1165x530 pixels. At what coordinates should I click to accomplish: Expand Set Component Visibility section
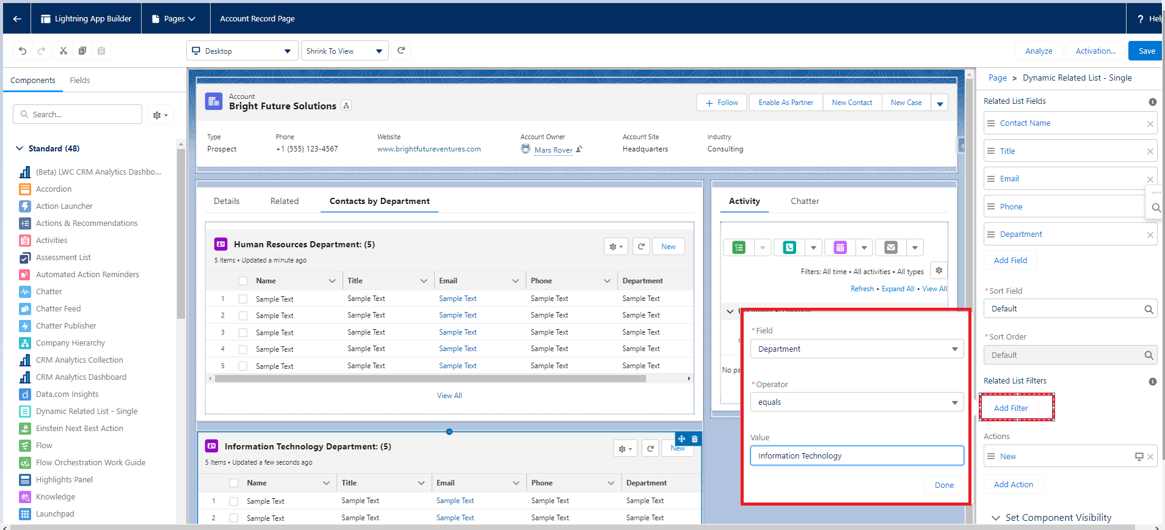point(996,518)
